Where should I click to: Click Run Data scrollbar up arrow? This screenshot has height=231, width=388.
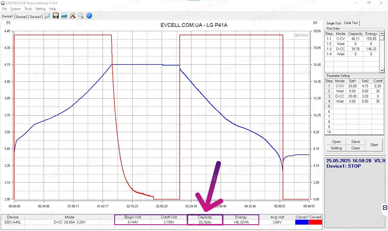click(382, 33)
